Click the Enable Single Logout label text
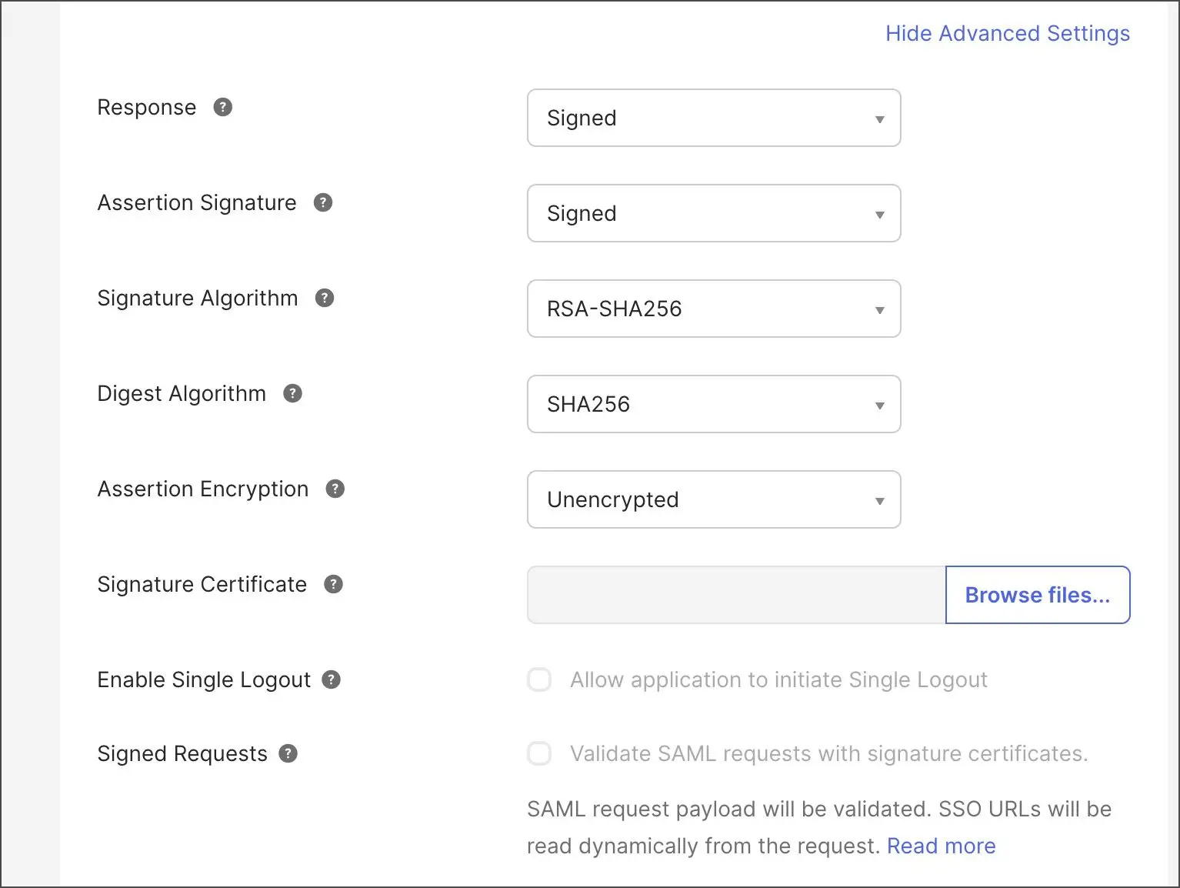Viewport: 1180px width, 888px height. [x=204, y=679]
